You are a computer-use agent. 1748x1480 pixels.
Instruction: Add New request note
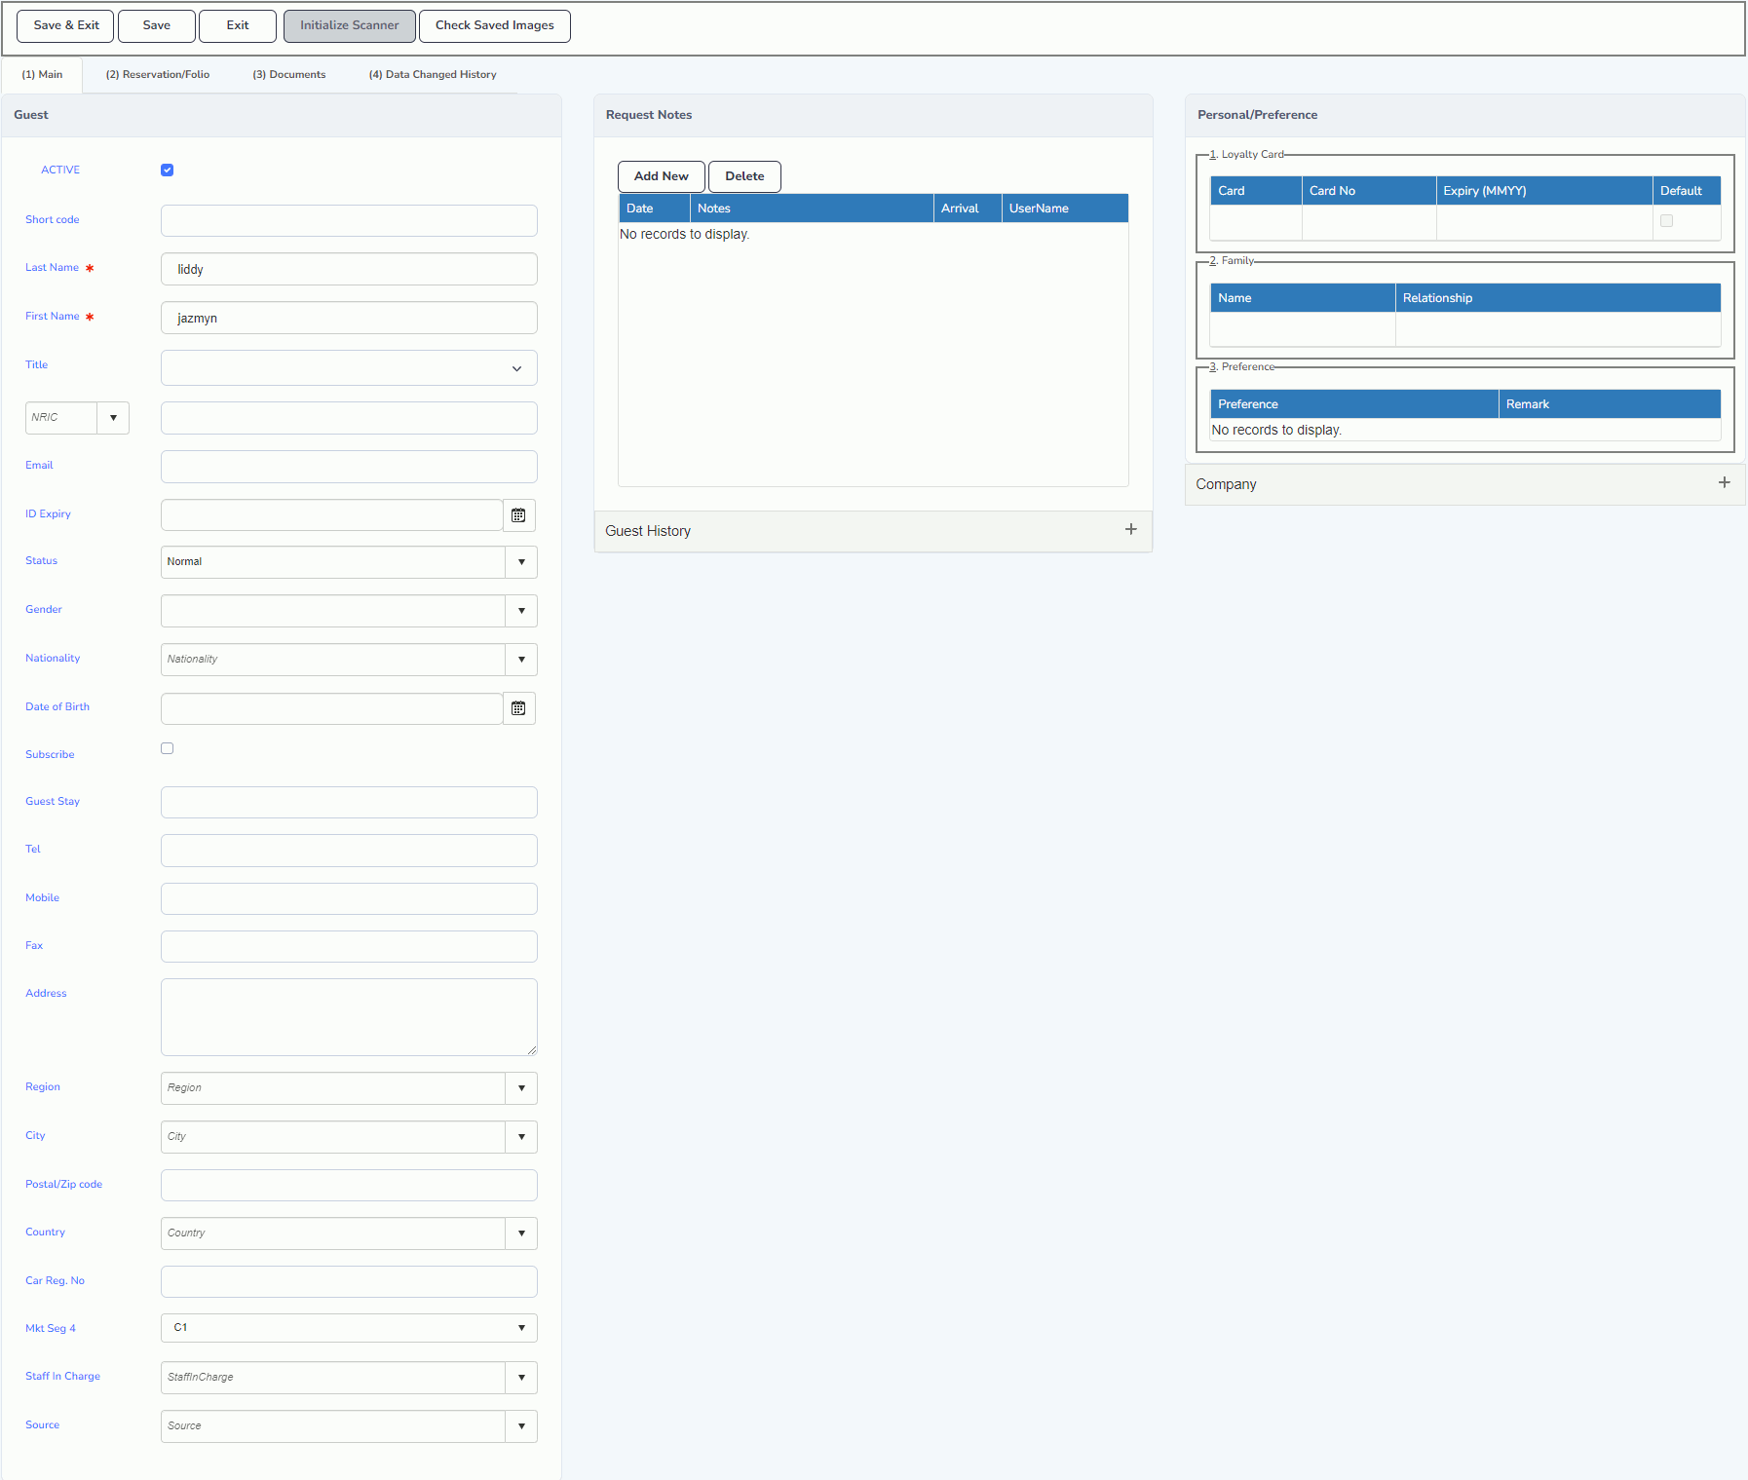tap(661, 176)
